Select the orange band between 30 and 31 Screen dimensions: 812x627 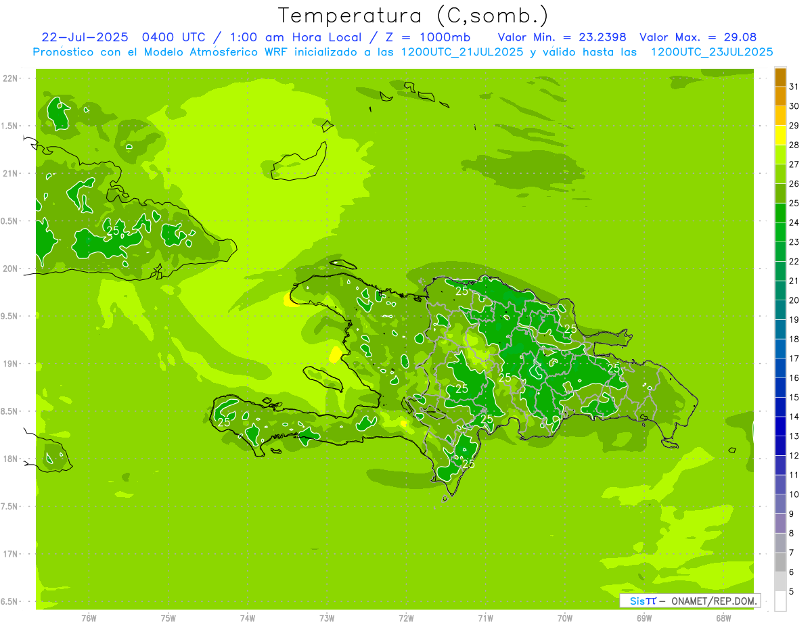click(780, 97)
